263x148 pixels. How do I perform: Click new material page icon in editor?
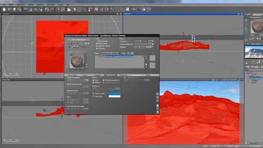(x=157, y=106)
